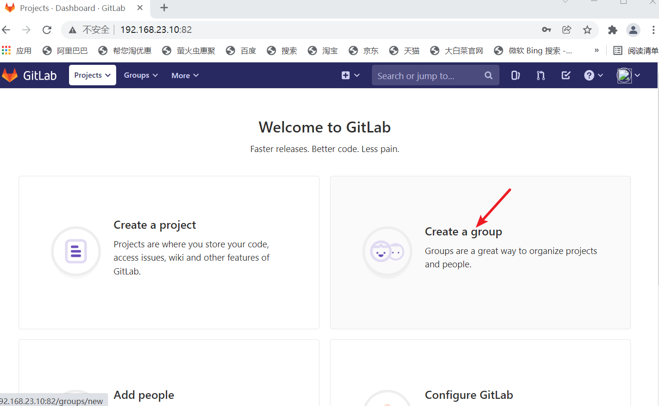Open the 帮您淘优惠 bookmark

tap(125, 51)
